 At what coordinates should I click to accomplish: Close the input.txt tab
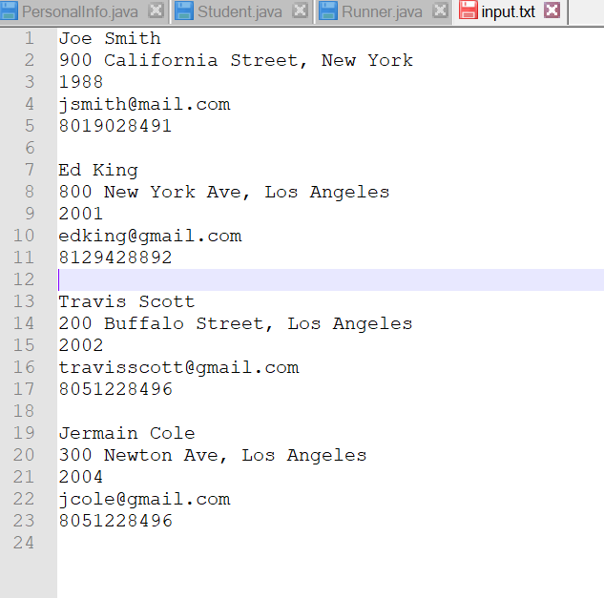click(552, 10)
